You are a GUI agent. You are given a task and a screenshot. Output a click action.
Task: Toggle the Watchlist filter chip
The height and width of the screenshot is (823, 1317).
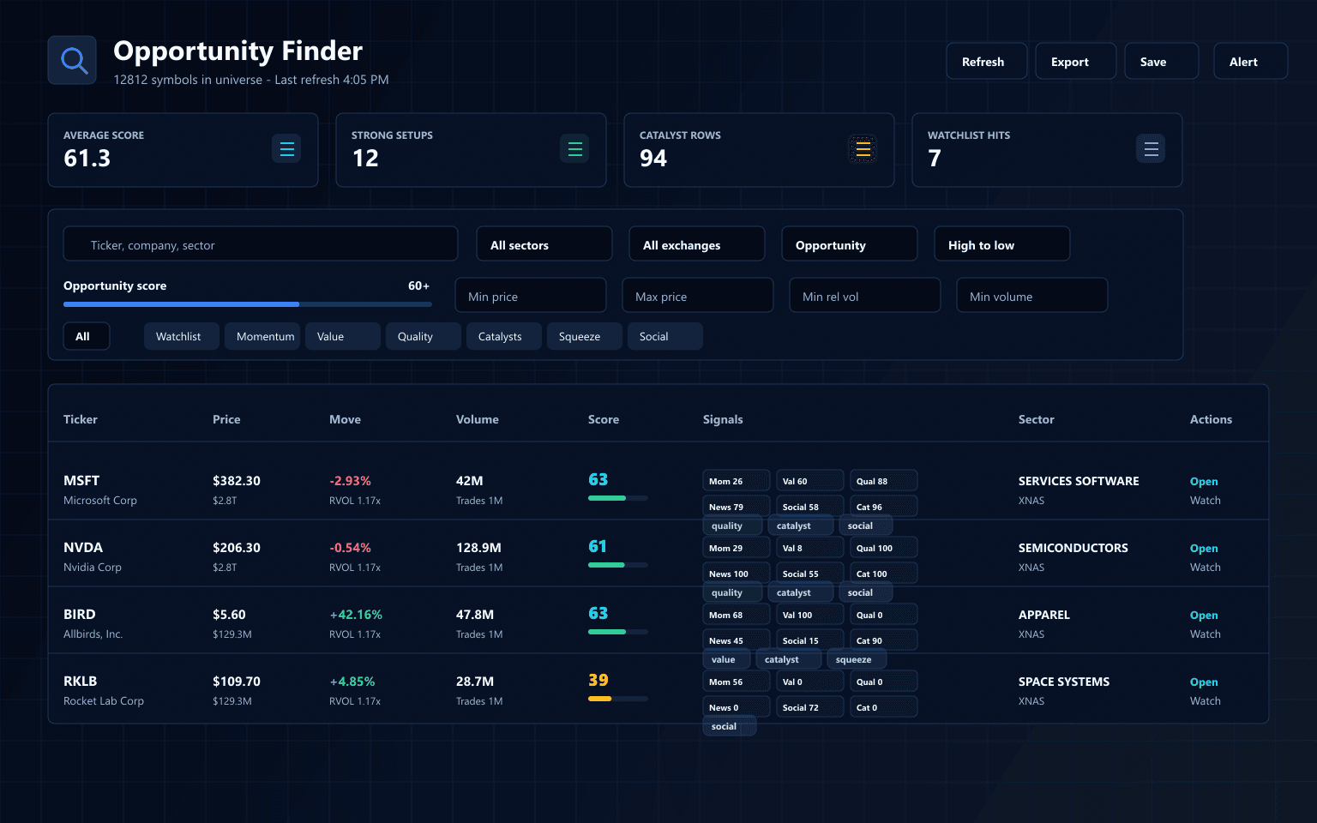182,336
